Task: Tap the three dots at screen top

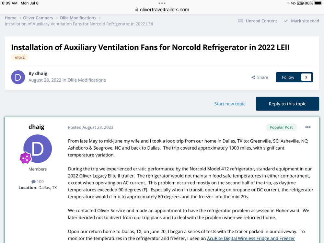Action: click(162, 3)
